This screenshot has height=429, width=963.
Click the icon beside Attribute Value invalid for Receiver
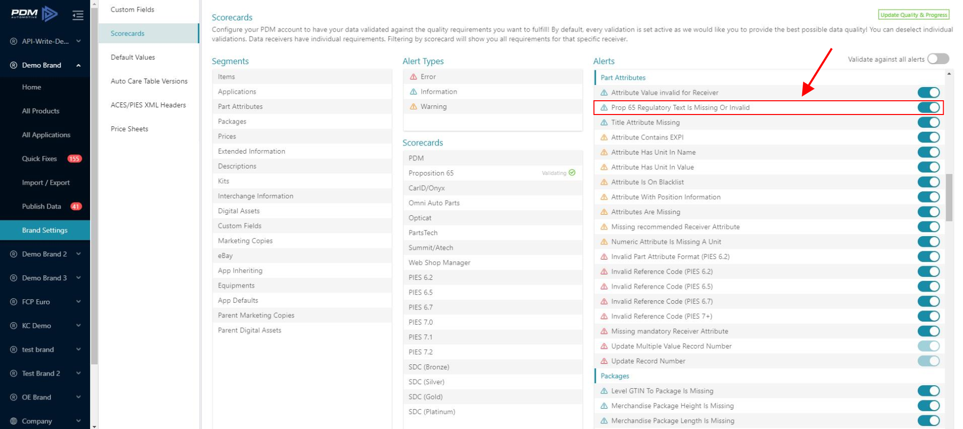604,93
